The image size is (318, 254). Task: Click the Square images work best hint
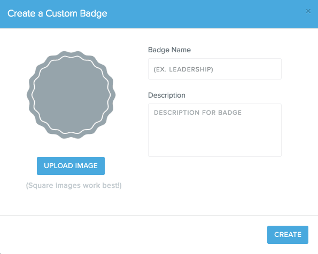(74, 185)
